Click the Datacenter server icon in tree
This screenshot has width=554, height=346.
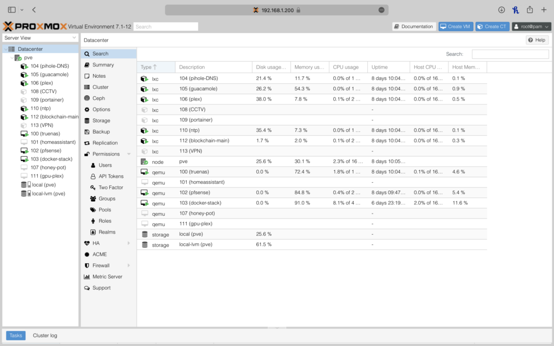coord(12,49)
